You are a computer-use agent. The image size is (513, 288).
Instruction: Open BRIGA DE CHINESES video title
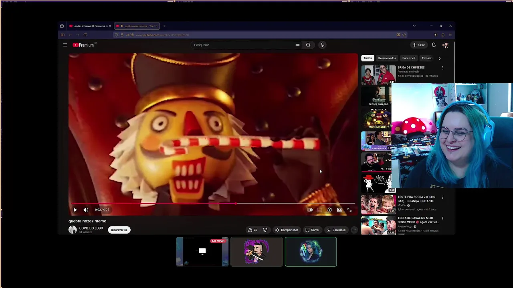click(x=411, y=68)
